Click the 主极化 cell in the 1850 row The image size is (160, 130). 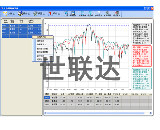33,33
